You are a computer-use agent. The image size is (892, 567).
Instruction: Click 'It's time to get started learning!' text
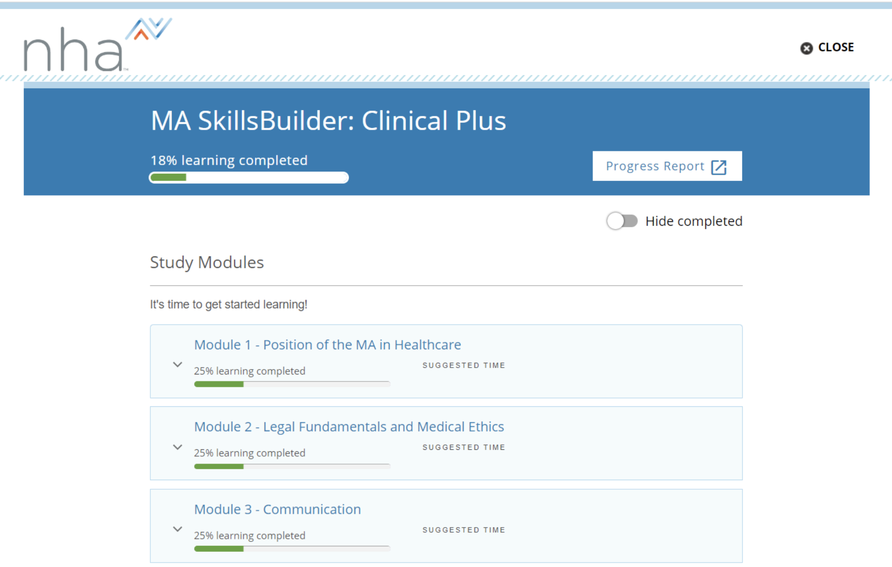tap(229, 304)
